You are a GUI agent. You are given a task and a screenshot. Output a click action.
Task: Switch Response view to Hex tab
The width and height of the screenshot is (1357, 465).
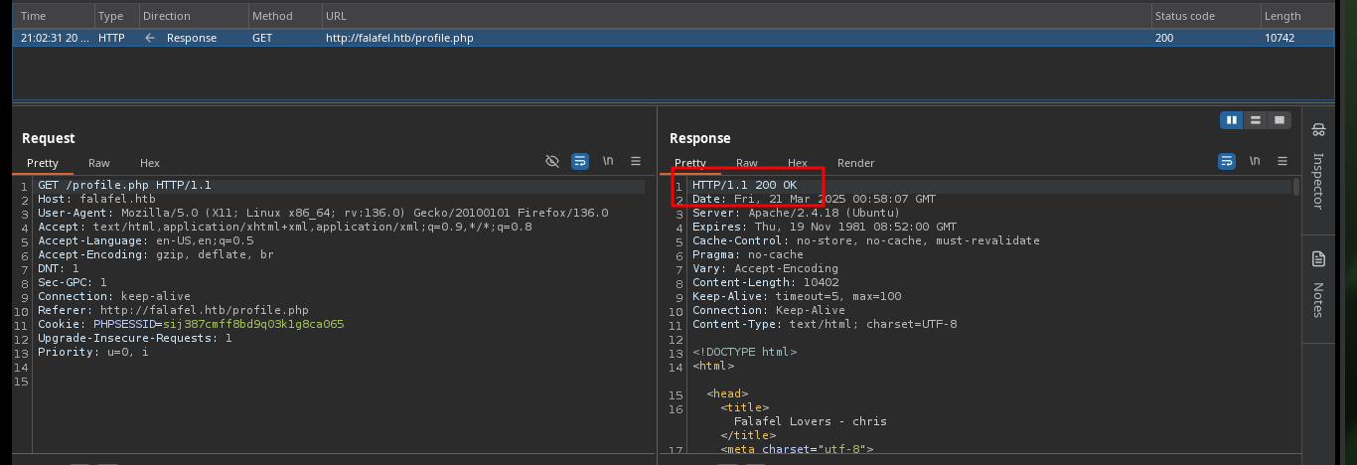798,163
